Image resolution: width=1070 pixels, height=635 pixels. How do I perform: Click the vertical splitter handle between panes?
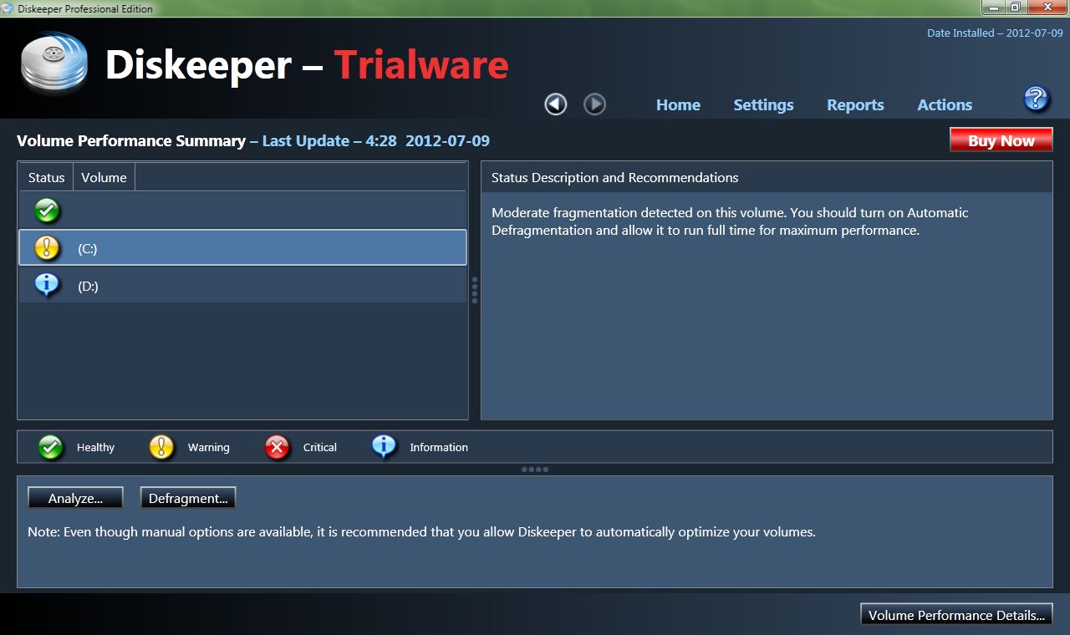[x=475, y=290]
